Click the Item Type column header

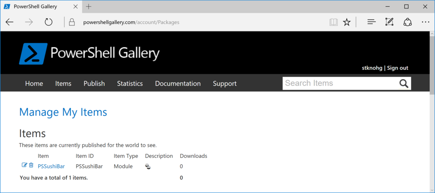[126, 156]
